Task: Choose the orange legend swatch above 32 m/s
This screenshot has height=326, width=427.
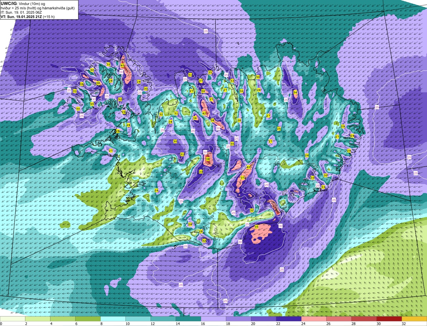Action: pos(414,319)
